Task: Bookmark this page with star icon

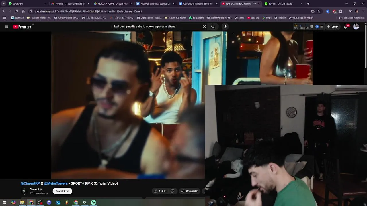Action: [319, 11]
